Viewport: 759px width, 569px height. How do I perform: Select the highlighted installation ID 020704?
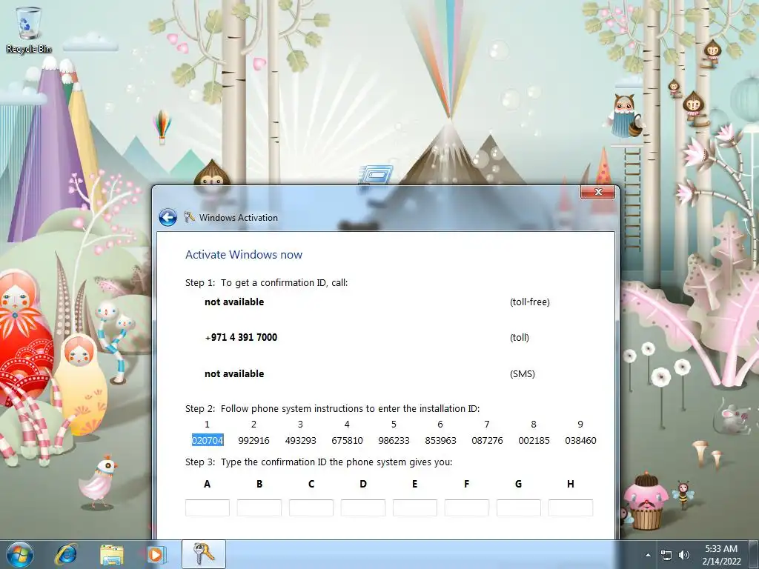(x=208, y=440)
